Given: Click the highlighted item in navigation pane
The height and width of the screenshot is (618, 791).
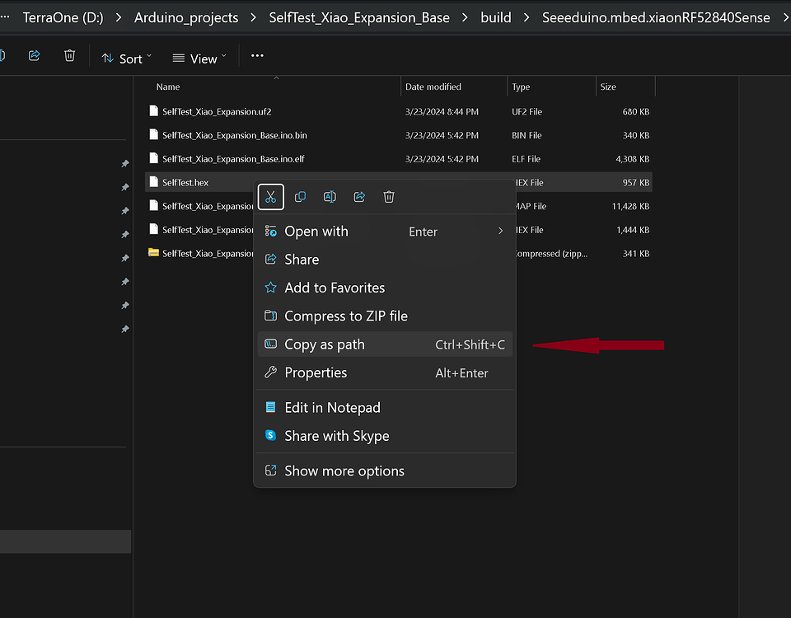Looking at the screenshot, I should (66, 541).
